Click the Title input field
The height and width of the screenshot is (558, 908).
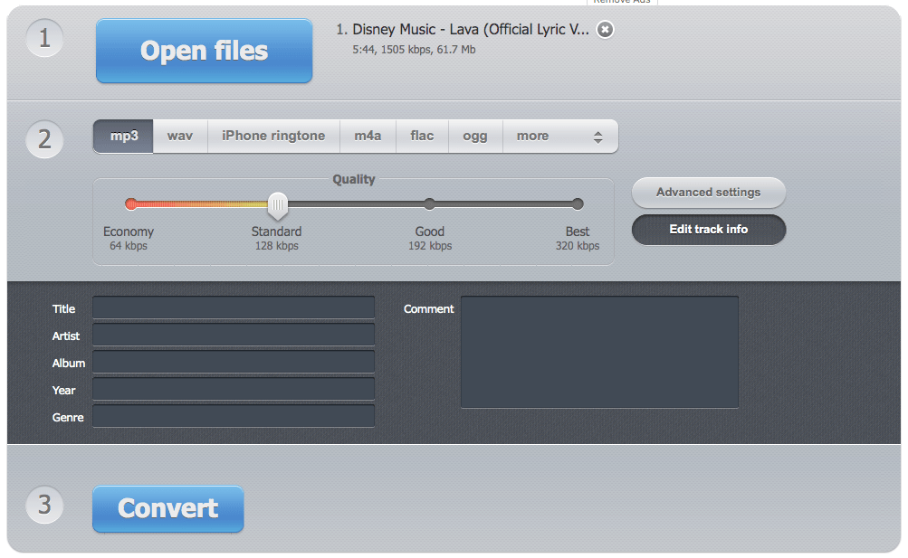[x=233, y=307]
